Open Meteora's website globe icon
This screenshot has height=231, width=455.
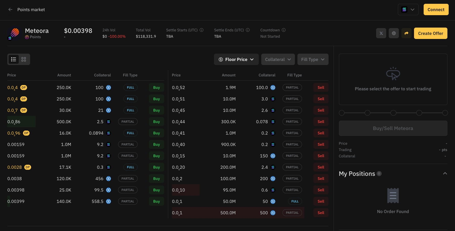[x=394, y=33]
